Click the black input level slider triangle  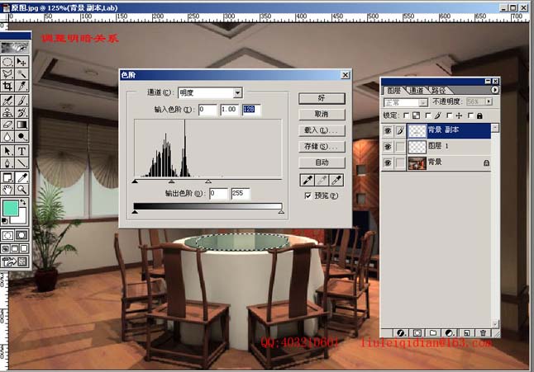(135, 181)
